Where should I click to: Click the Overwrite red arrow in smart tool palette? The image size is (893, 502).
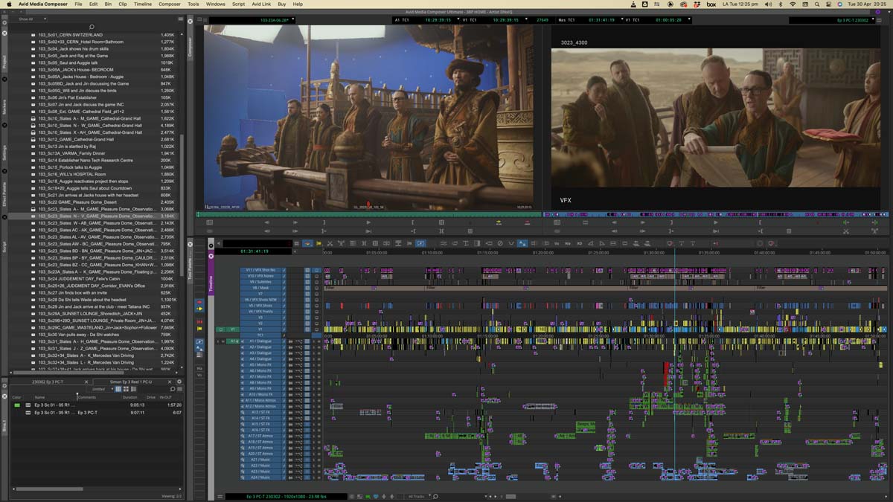pos(199,302)
